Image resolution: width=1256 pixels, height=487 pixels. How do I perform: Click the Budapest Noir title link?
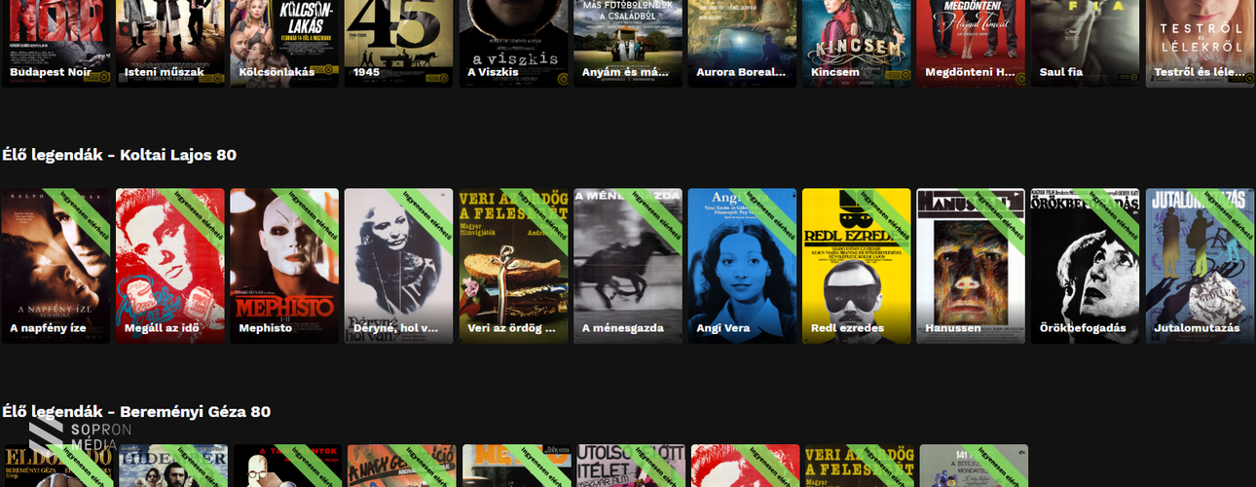(50, 72)
